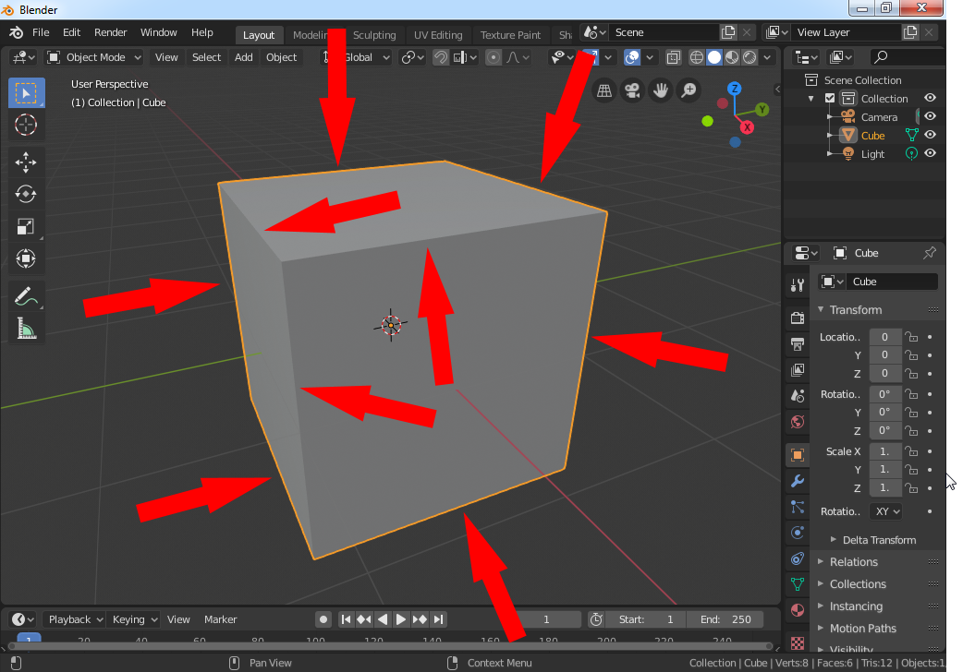Open the Render menu
975x672 pixels.
110,32
